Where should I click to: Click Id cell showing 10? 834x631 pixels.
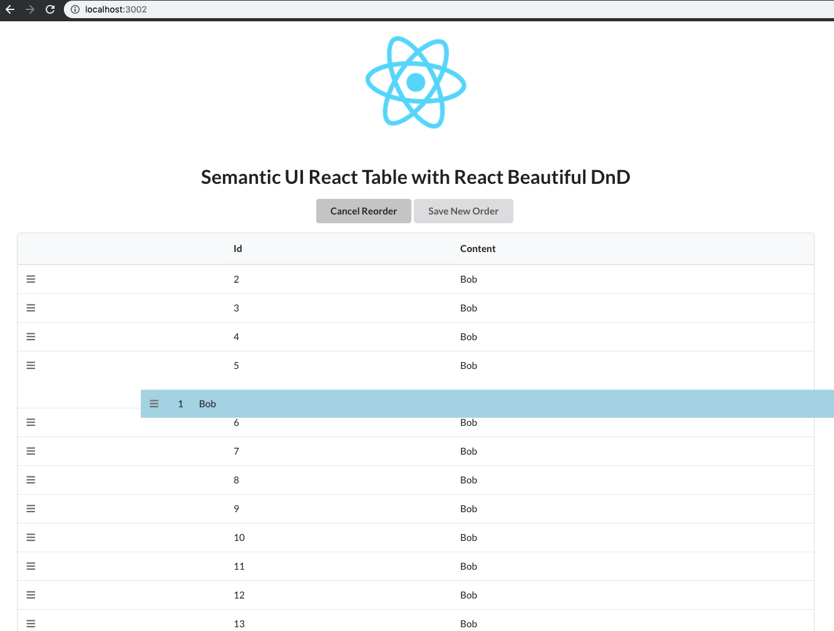[239, 537]
